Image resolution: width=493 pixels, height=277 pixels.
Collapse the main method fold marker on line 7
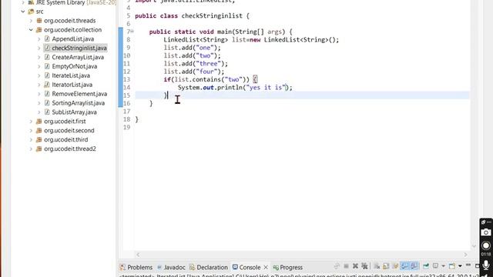[132, 32]
